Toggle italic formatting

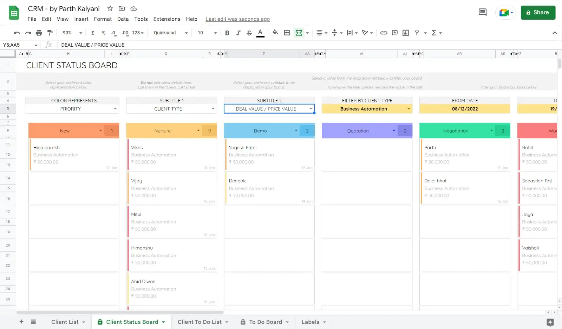coord(238,33)
